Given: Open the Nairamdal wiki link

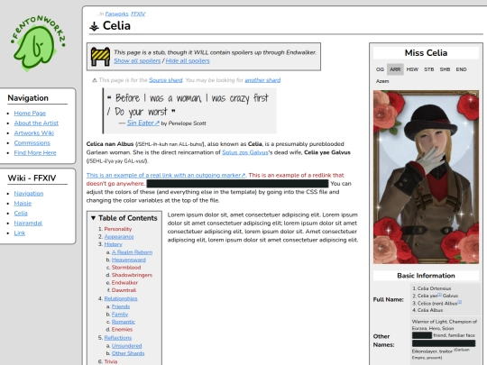Looking at the screenshot, I should [28, 224].
